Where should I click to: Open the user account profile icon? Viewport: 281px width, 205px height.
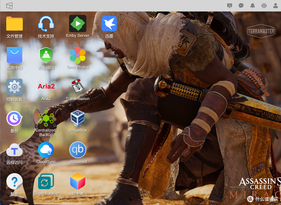[x=276, y=6]
